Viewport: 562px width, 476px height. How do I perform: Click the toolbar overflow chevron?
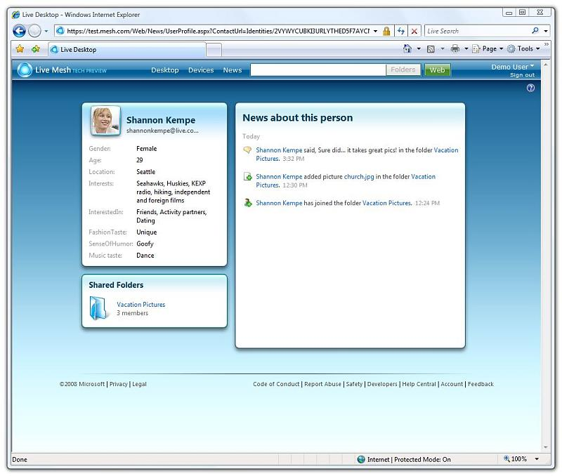547,44
